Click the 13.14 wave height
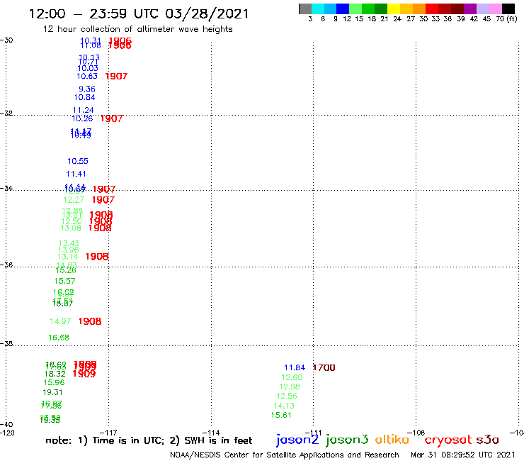This screenshot has width=524, height=461. pyautogui.click(x=67, y=257)
